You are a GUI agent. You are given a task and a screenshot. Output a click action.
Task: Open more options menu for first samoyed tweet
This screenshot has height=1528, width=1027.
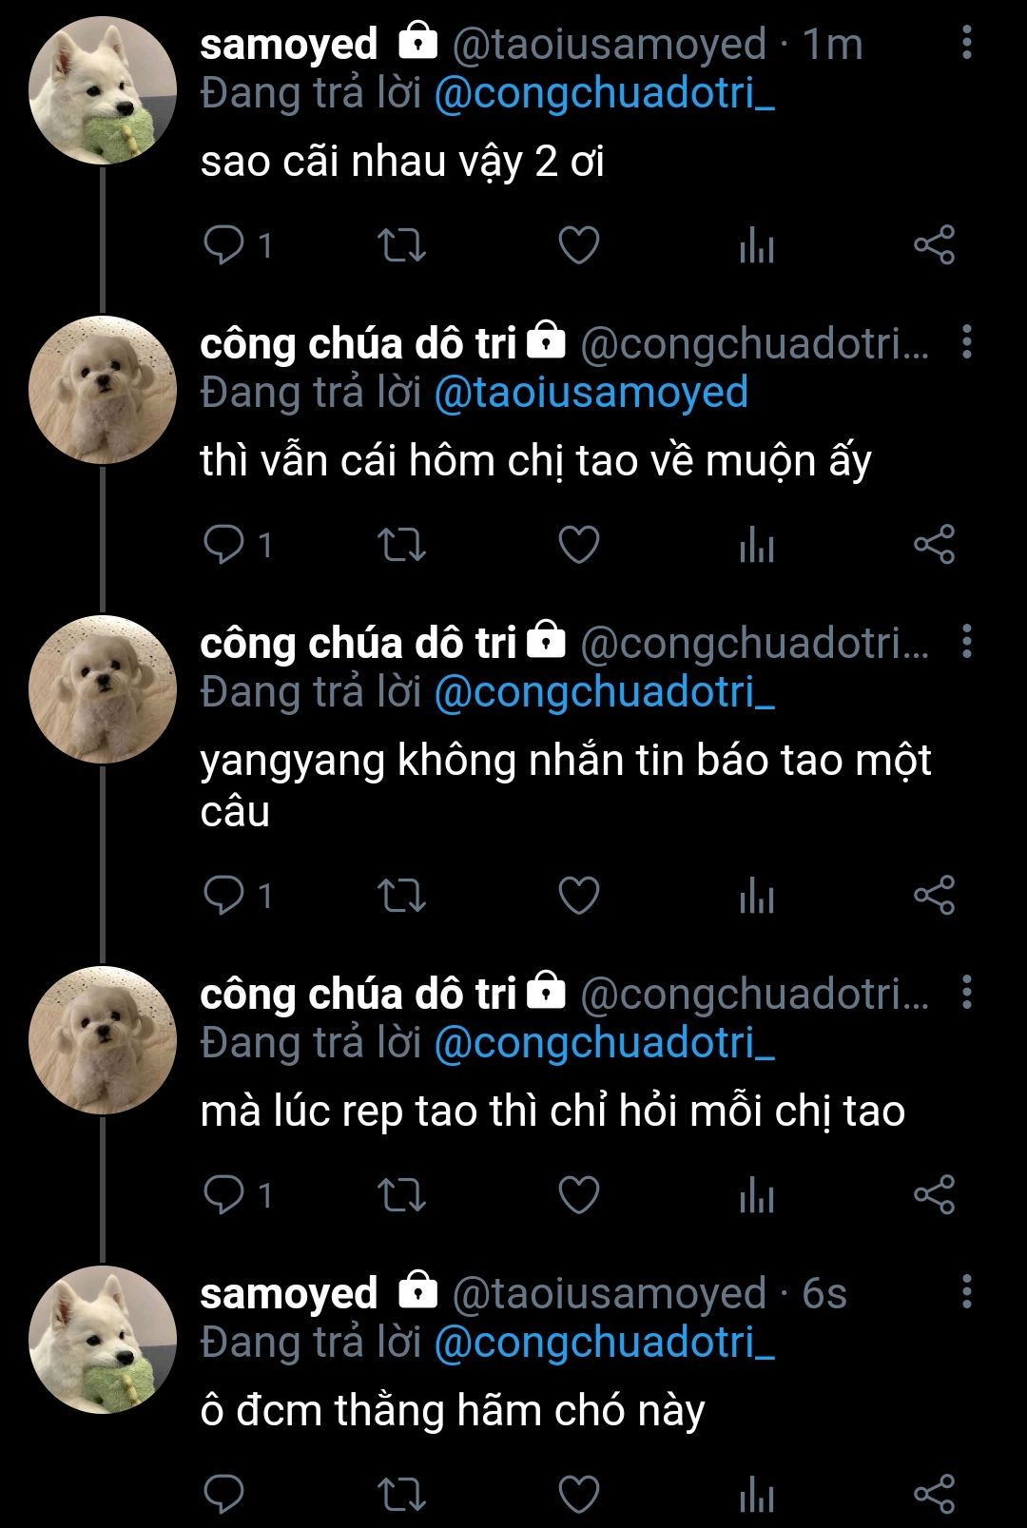(966, 43)
